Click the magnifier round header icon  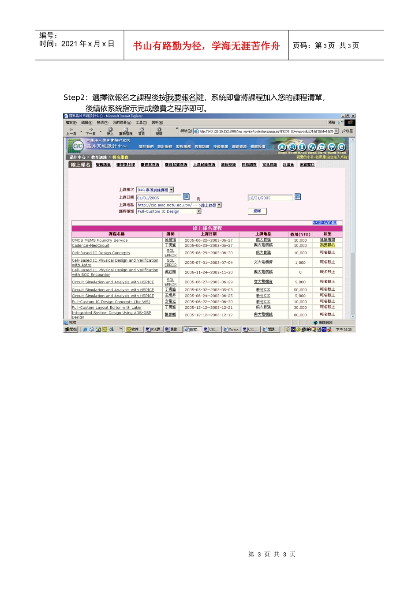pyautogui.click(x=292, y=147)
